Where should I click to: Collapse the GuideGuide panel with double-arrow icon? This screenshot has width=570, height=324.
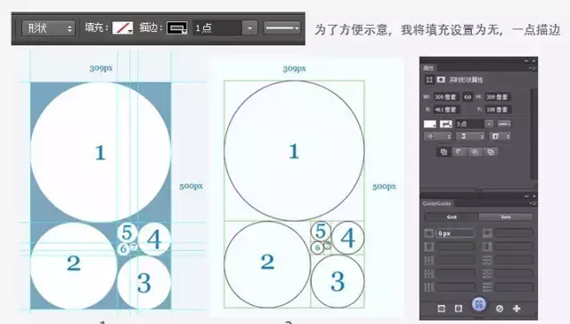click(x=526, y=196)
